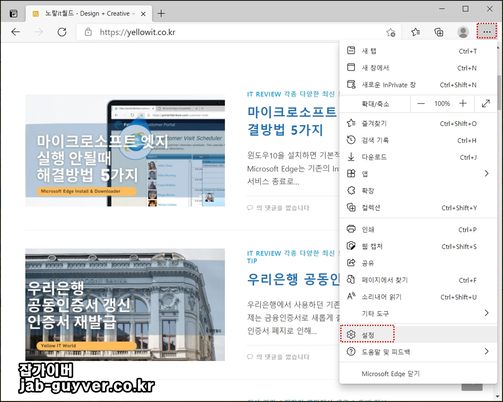This screenshot has height=402, width=503.
Task: Open 검색 기록 from the menu
Action: click(418, 140)
